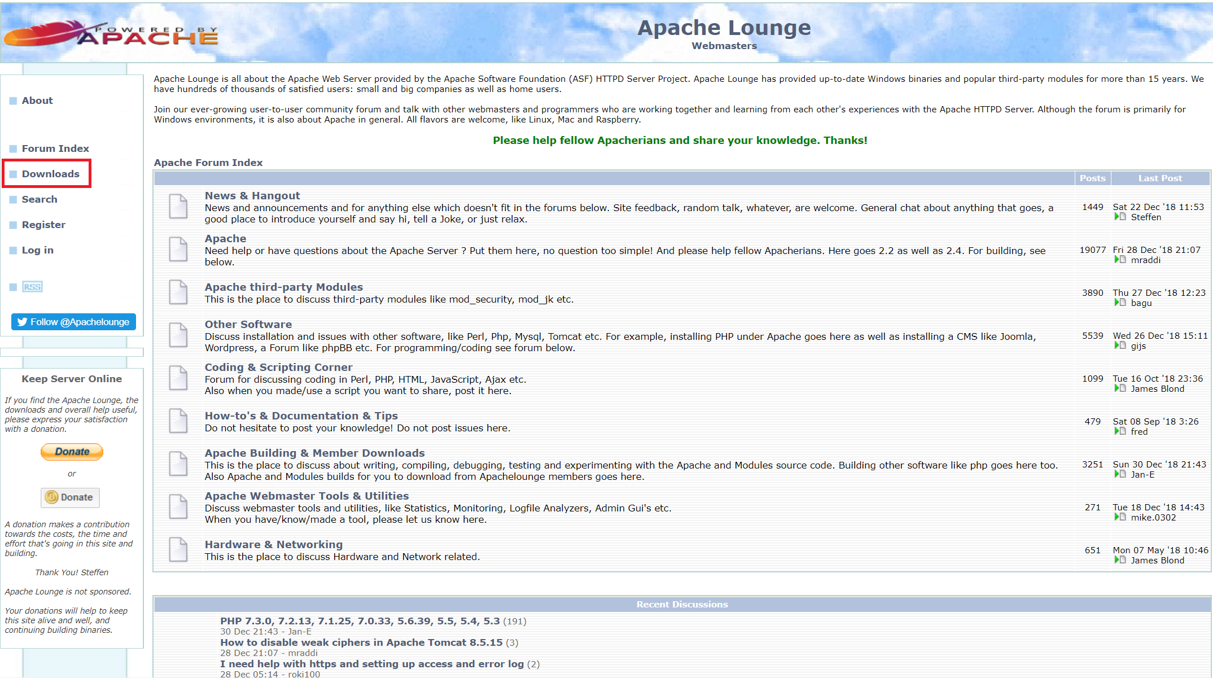Click the Log in sidebar link
Viewport: 1213px width, 678px height.
37,250
